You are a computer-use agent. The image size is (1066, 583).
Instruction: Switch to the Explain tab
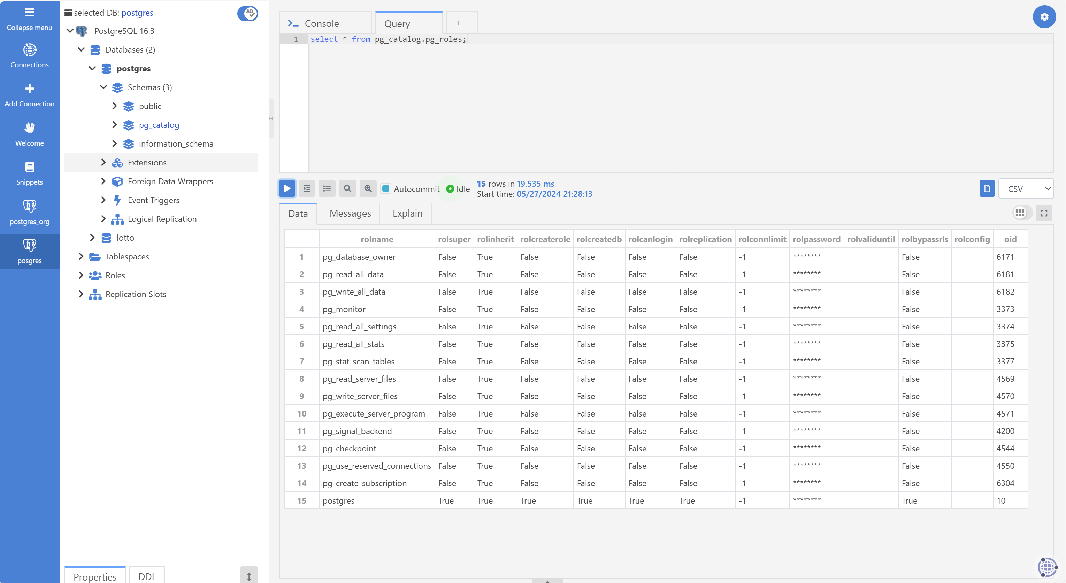[x=408, y=213]
